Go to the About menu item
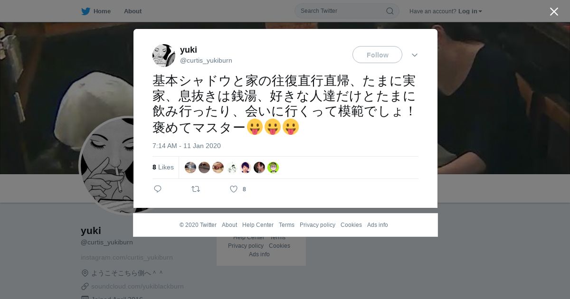The height and width of the screenshot is (299, 570). [133, 11]
